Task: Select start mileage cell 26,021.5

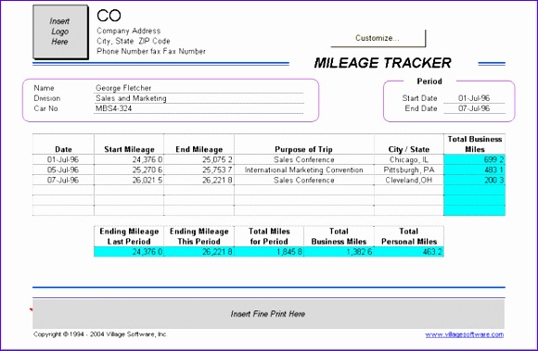Action: pyautogui.click(x=129, y=180)
